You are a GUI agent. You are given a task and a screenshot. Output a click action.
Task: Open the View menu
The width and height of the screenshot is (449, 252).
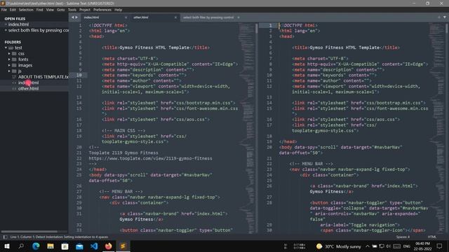(x=50, y=10)
